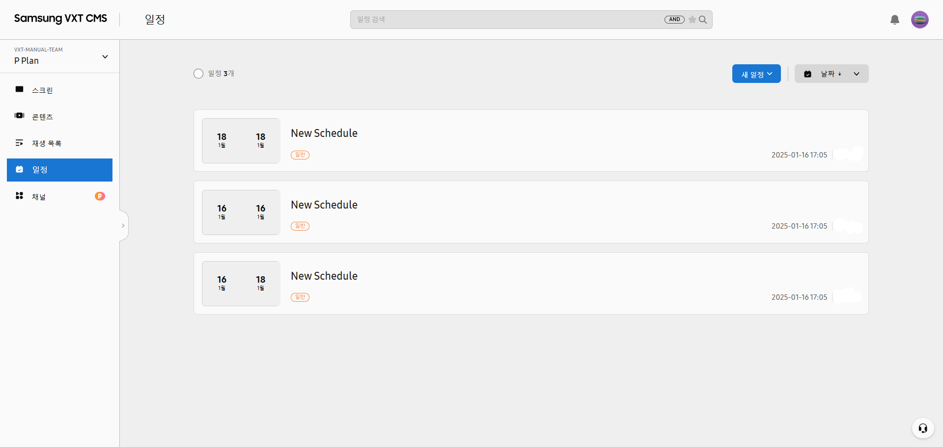Open the headset support chat icon
Image resolution: width=943 pixels, height=447 pixels.
(923, 428)
